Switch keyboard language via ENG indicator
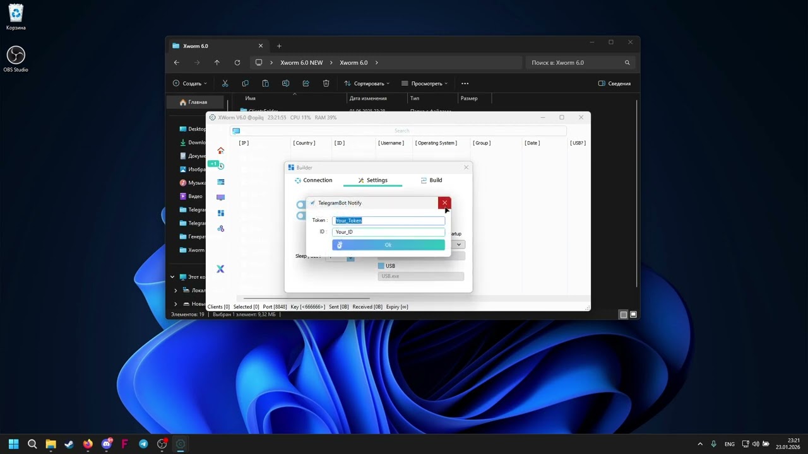This screenshot has width=808, height=454. (x=730, y=444)
